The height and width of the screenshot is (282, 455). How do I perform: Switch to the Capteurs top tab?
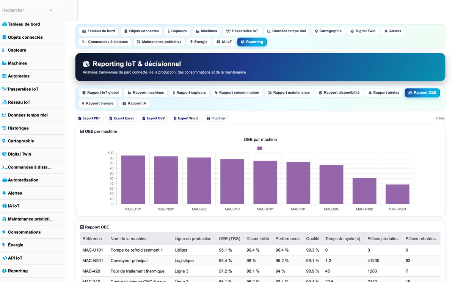tap(177, 31)
